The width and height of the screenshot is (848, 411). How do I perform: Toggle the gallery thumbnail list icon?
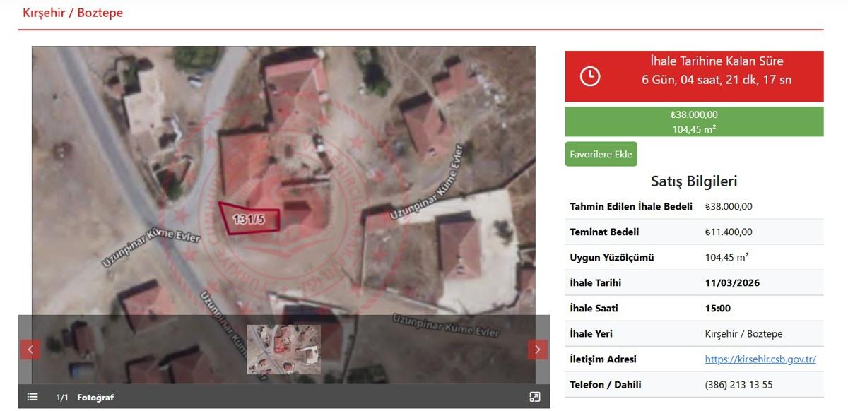[x=33, y=397]
